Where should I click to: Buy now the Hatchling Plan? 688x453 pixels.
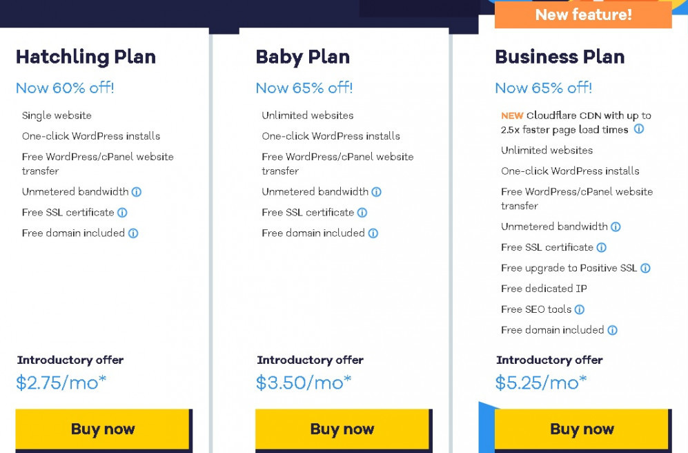click(103, 429)
